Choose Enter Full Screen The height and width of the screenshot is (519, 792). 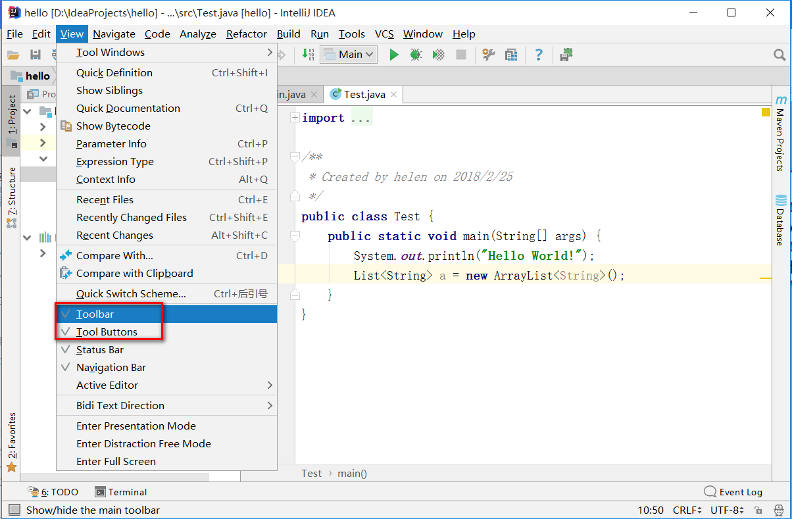pos(166,461)
